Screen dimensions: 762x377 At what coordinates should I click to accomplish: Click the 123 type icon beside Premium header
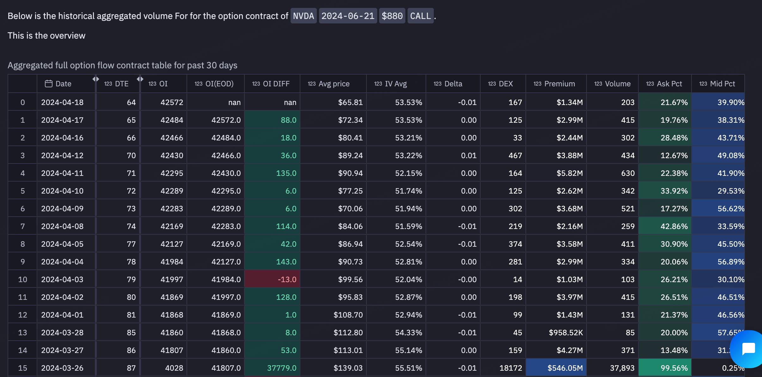(x=538, y=84)
